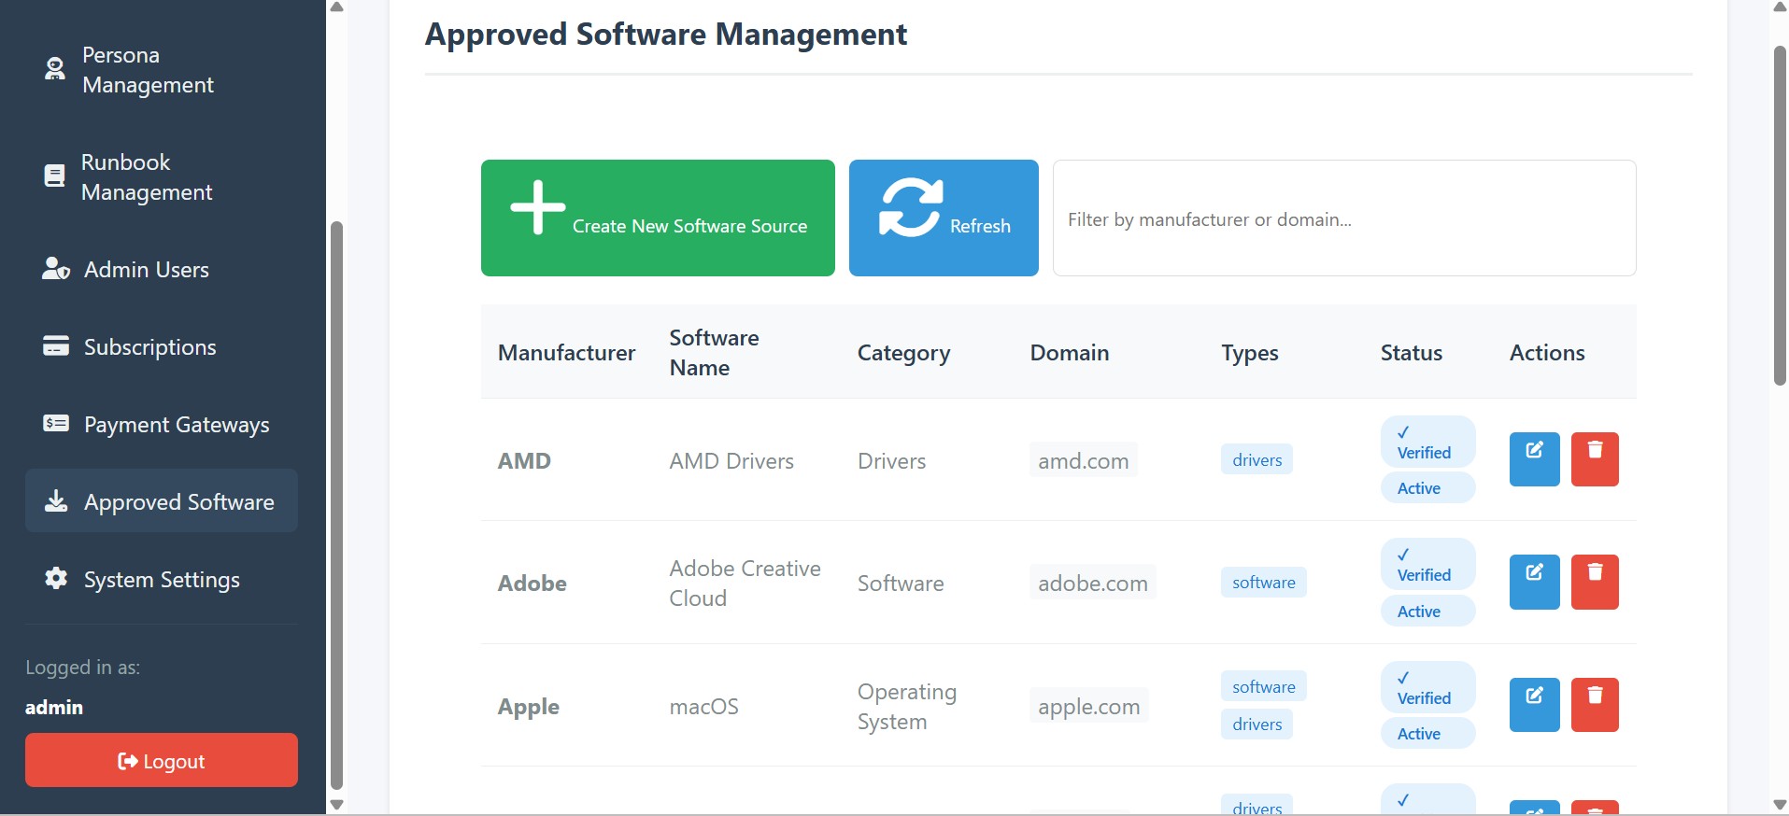Viewport: 1789px width, 816px height.
Task: Click the Persona Management icon
Action: pyautogui.click(x=55, y=69)
